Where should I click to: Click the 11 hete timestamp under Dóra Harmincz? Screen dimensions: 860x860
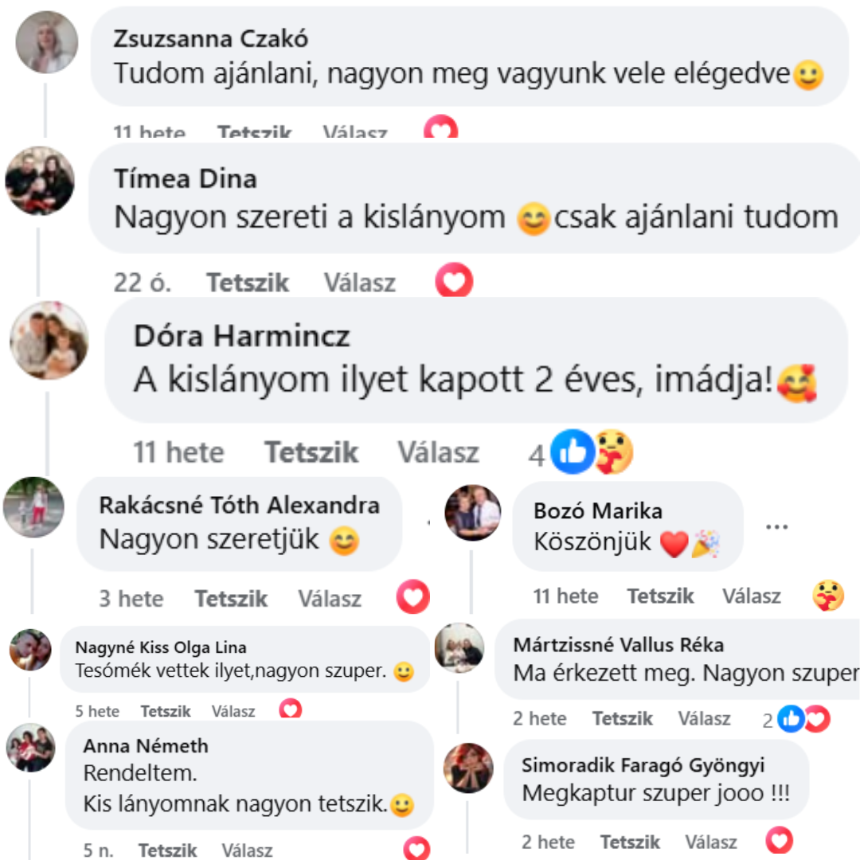(x=179, y=452)
